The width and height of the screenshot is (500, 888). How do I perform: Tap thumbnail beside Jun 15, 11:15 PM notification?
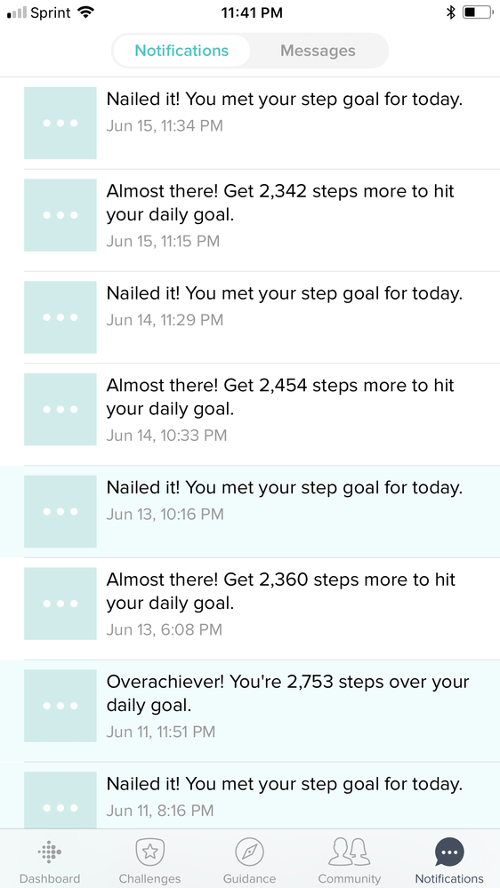[60, 215]
